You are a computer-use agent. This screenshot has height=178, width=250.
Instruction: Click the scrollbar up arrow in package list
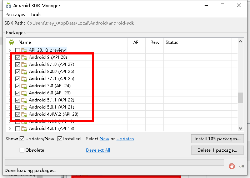click(241, 42)
